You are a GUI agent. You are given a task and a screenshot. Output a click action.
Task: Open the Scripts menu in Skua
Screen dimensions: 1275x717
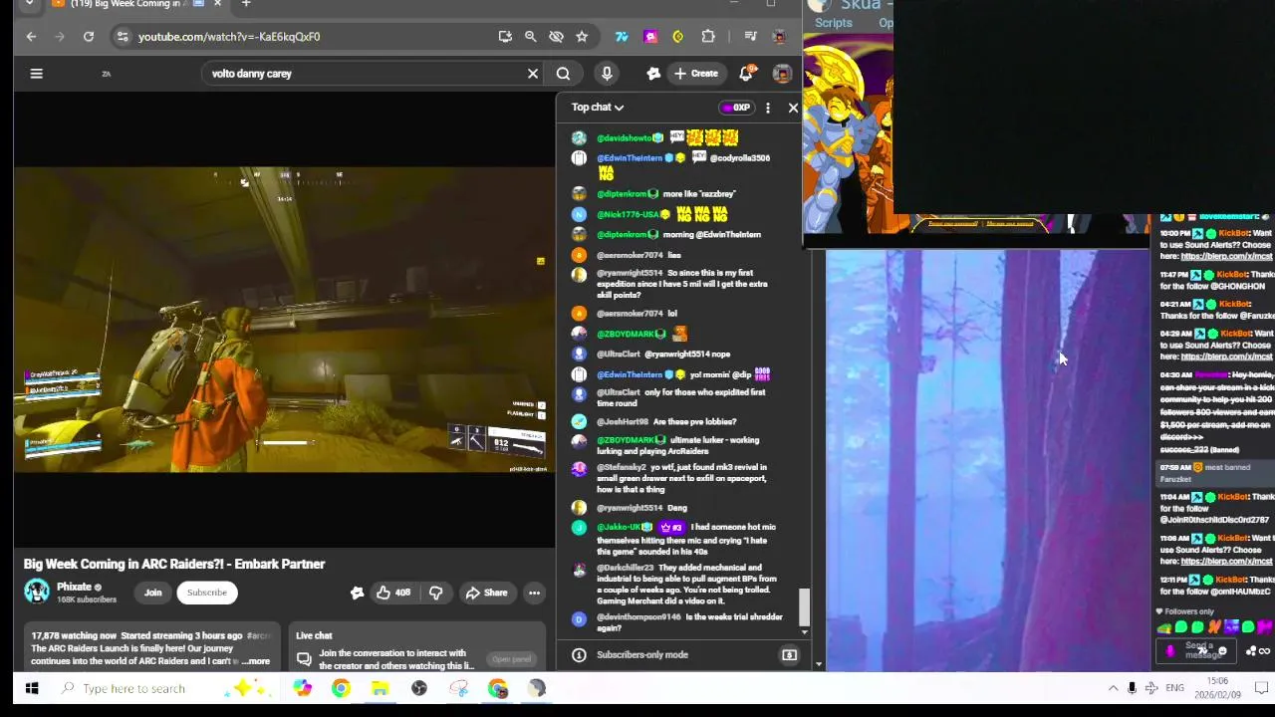click(834, 23)
